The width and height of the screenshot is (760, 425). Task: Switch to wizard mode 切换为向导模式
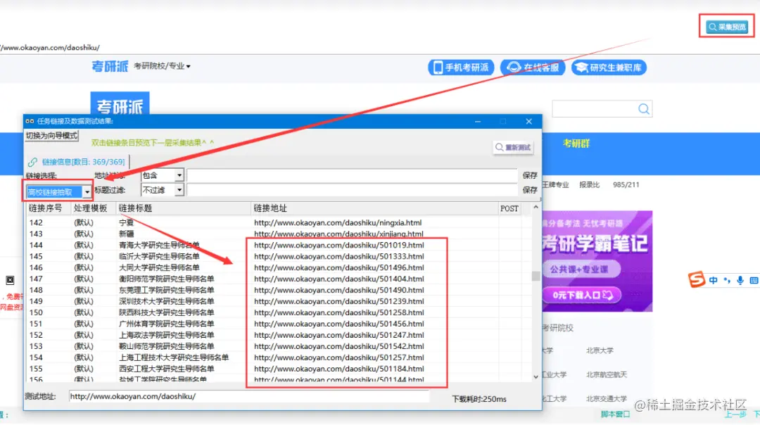click(51, 136)
